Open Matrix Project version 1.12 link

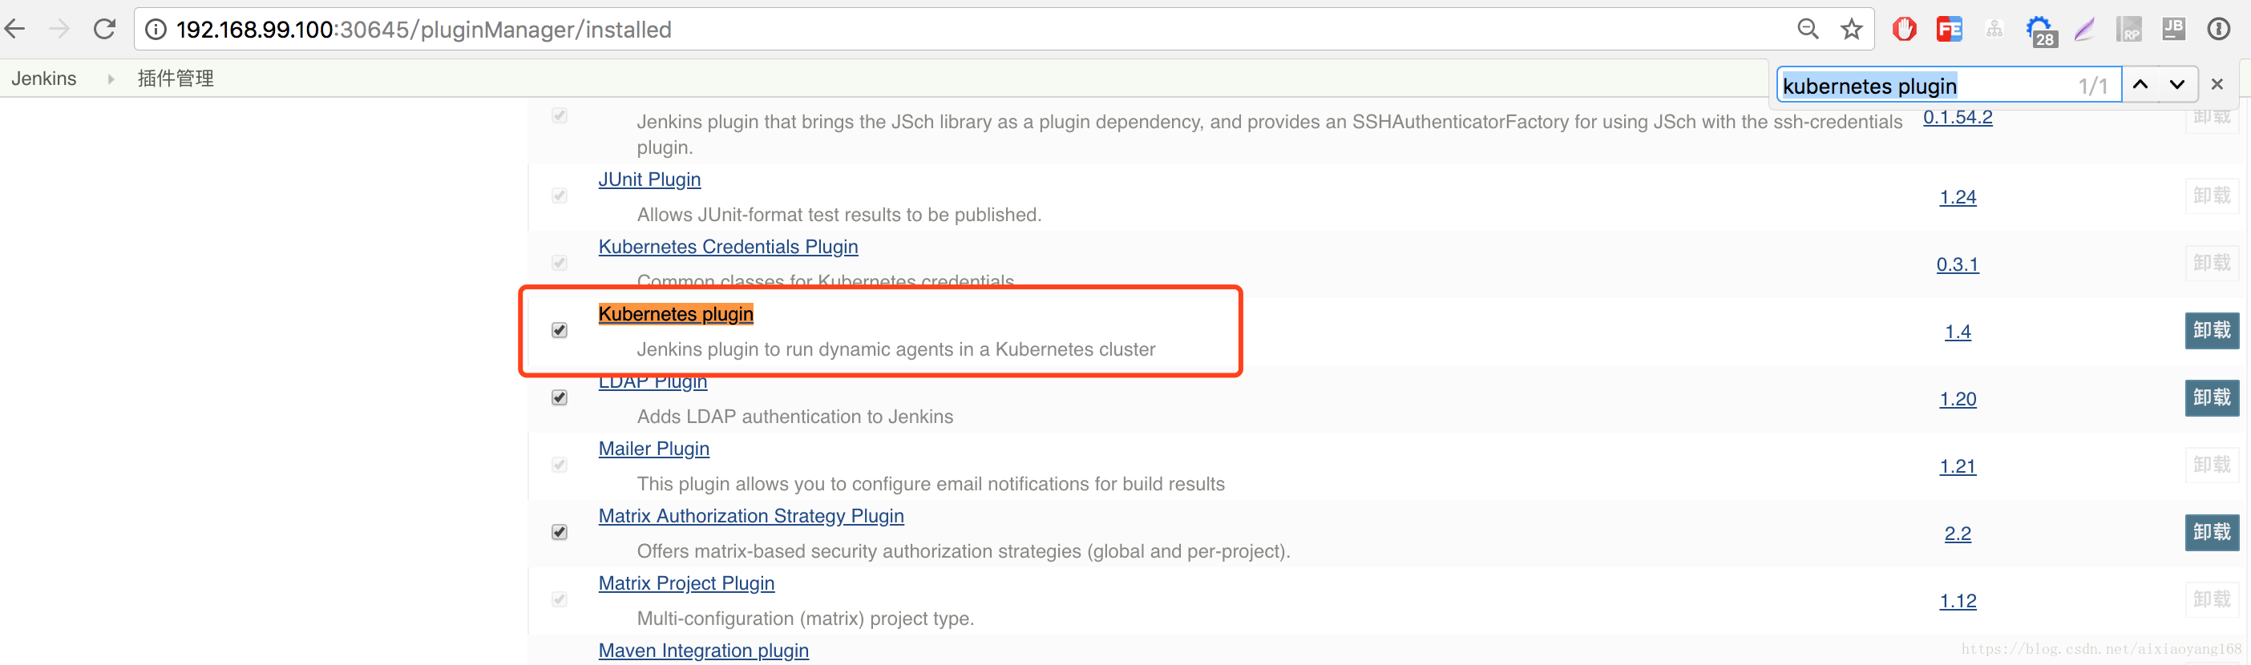1958,601
